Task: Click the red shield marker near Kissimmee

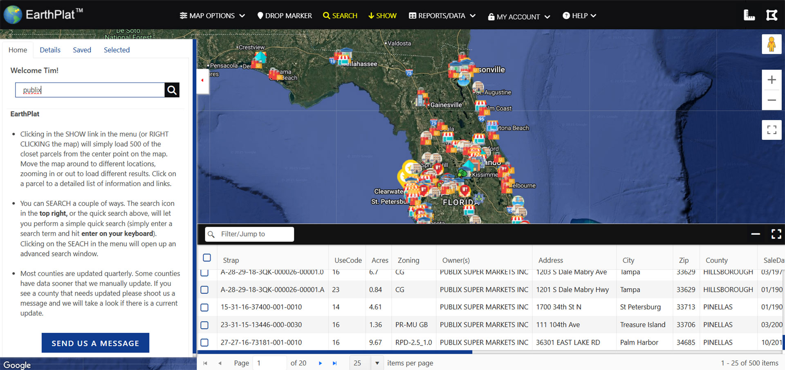Action: 465,190
